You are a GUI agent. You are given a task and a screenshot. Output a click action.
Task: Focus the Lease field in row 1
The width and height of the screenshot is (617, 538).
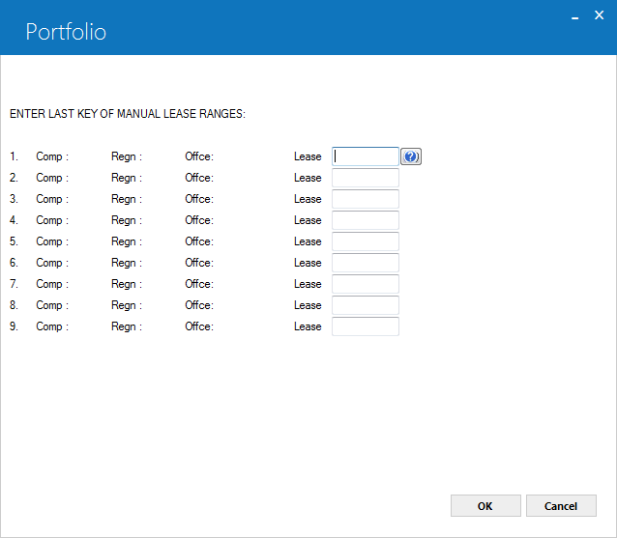point(366,156)
